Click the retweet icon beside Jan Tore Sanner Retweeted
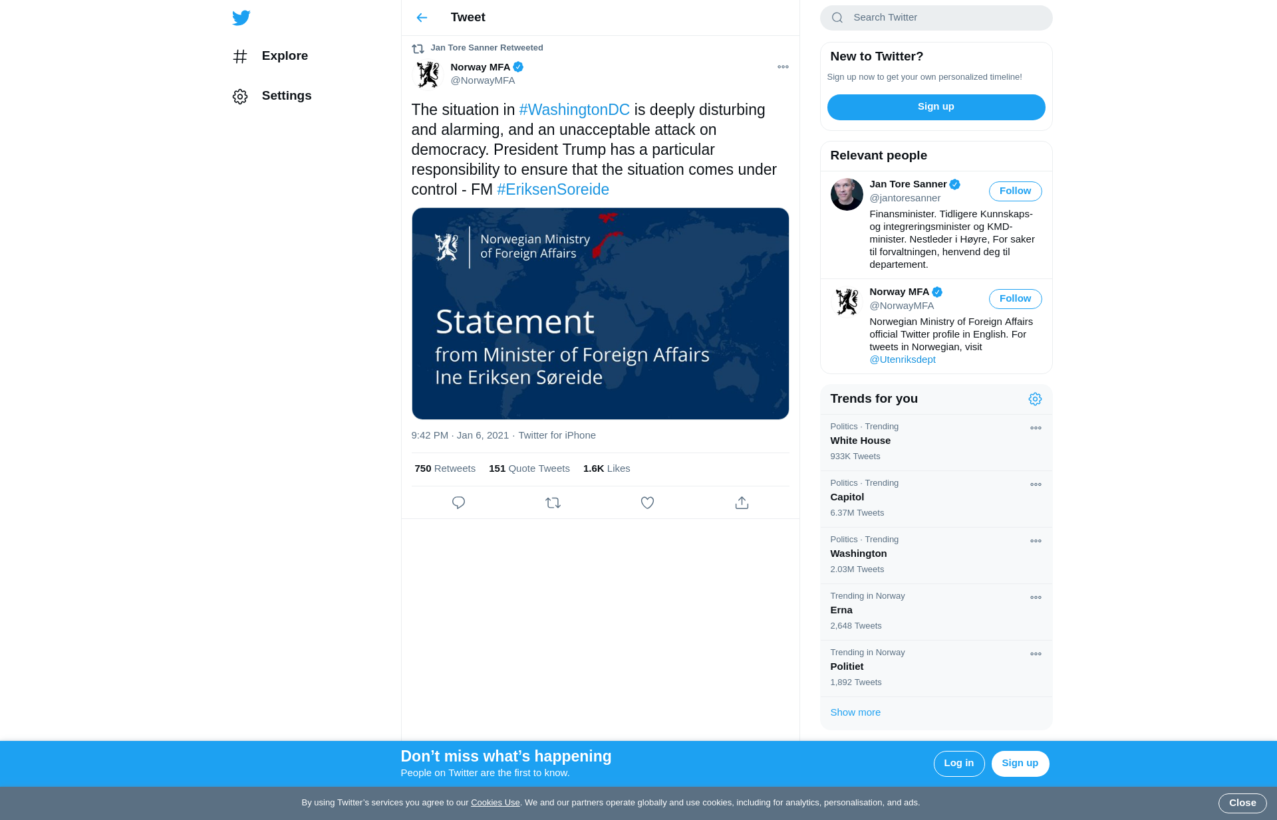This screenshot has height=820, width=1277. tap(418, 49)
